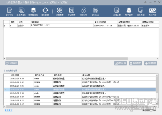This screenshot has height=115, width=162.
Task: Select the 2019/2/27 9:17 SYSTEM record
Action: coord(80,104)
